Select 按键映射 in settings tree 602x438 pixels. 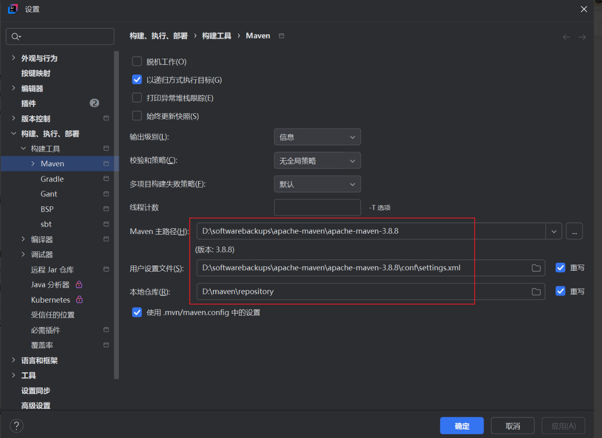click(x=36, y=73)
